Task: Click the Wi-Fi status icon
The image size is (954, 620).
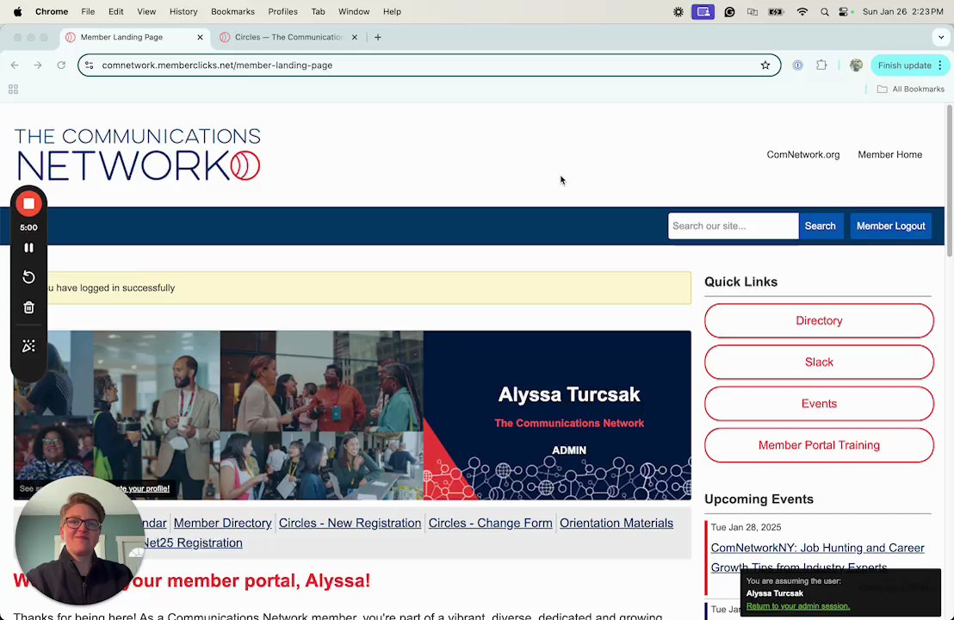Action: 802,11
